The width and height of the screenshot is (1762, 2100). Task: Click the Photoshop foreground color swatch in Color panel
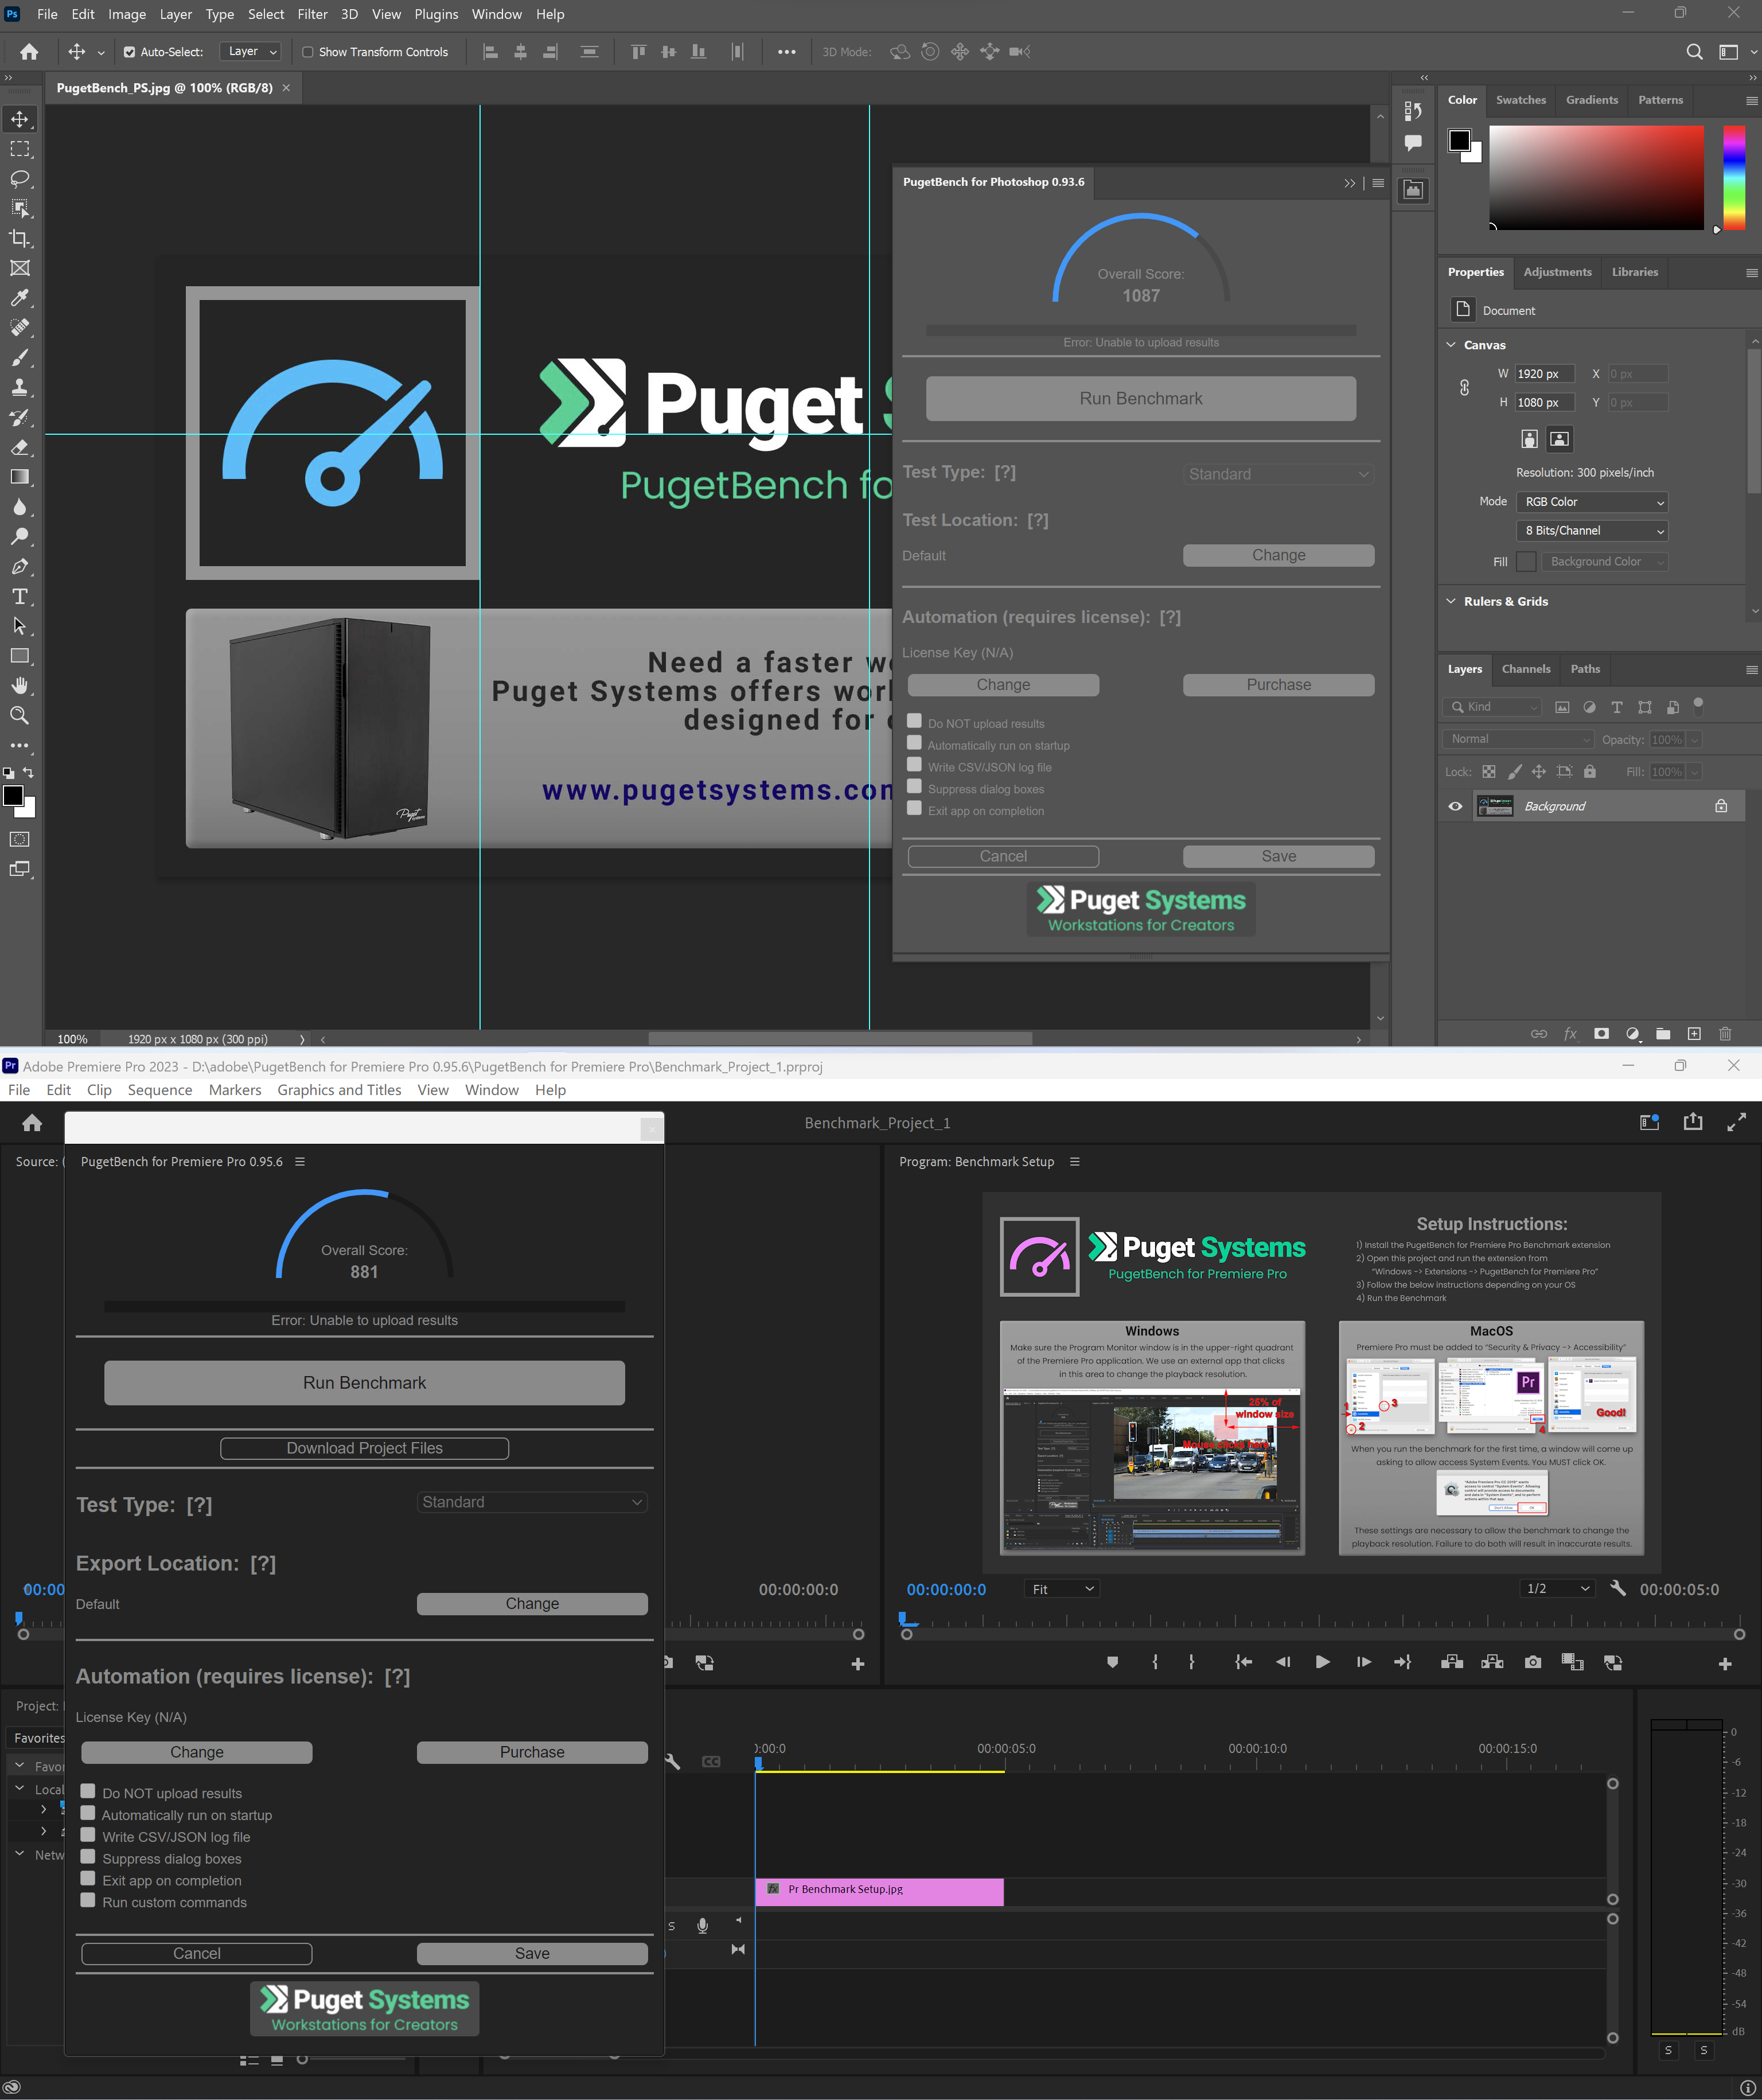coord(1459,140)
